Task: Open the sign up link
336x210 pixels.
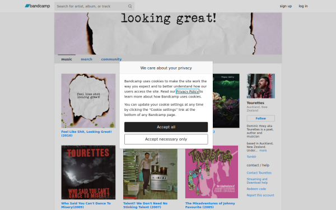Action: pyautogui.click(x=286, y=6)
